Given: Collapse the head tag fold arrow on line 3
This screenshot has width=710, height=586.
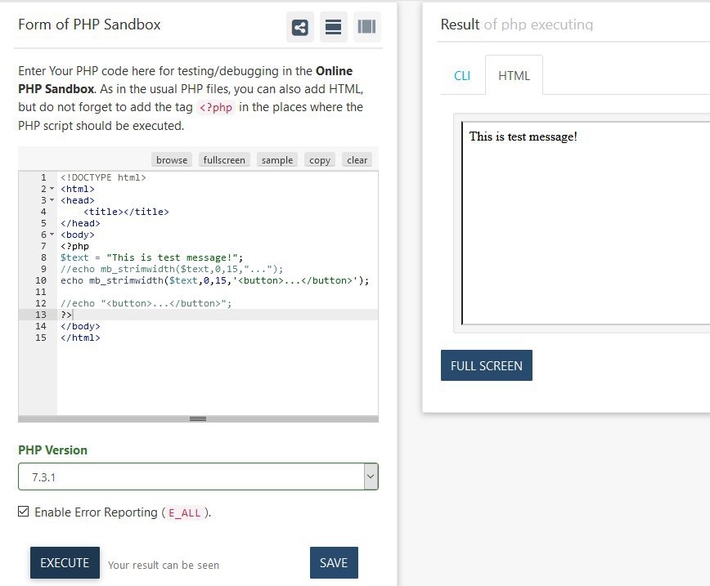Looking at the screenshot, I should coord(52,200).
